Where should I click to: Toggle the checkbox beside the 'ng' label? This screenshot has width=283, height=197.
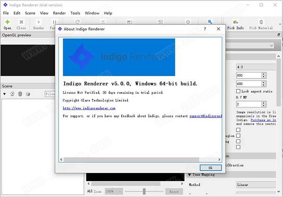point(238,141)
